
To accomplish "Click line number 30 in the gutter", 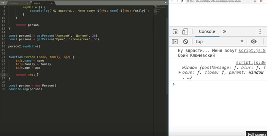I will [3, 89].
